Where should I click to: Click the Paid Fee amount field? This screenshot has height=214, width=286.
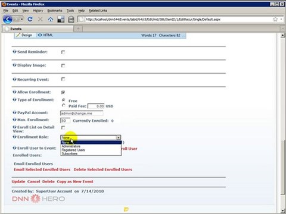click(x=96, y=106)
